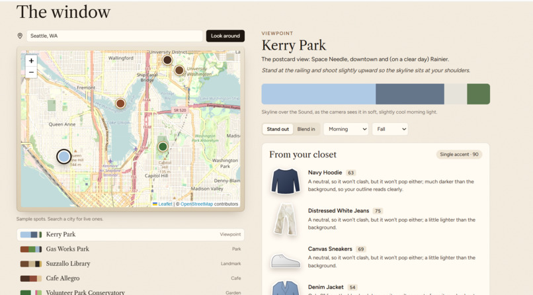Click the location pin icon beside search

click(x=20, y=36)
